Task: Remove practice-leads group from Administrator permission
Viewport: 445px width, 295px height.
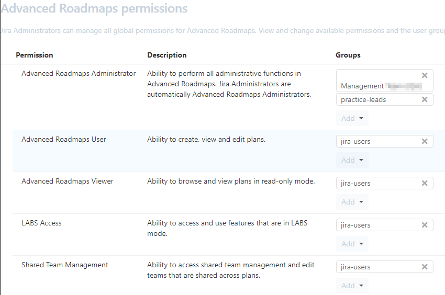Action: [x=425, y=99]
